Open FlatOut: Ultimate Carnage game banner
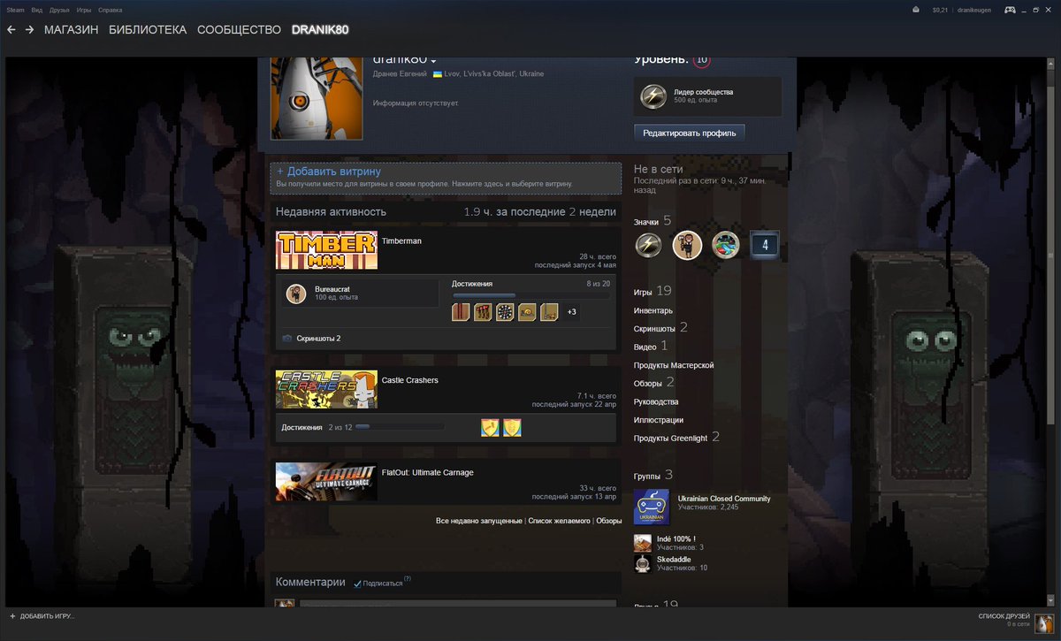Viewport: 1061px width, 641px height. [326, 482]
